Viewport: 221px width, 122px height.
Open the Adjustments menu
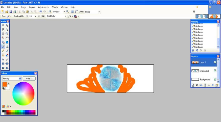(43, 7)
